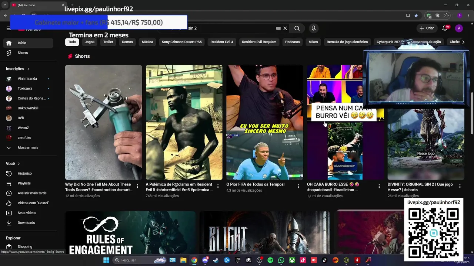Open more options for OH CARA BURRO Short
The width and height of the screenshot is (474, 266).
[379, 186]
